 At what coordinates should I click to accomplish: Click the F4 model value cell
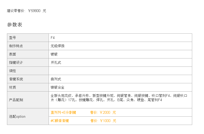pyautogui.click(x=120, y=38)
